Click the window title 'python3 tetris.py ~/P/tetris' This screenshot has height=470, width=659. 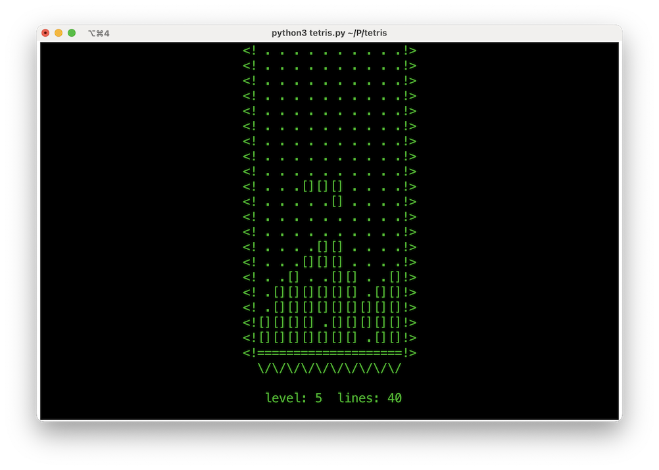329,33
